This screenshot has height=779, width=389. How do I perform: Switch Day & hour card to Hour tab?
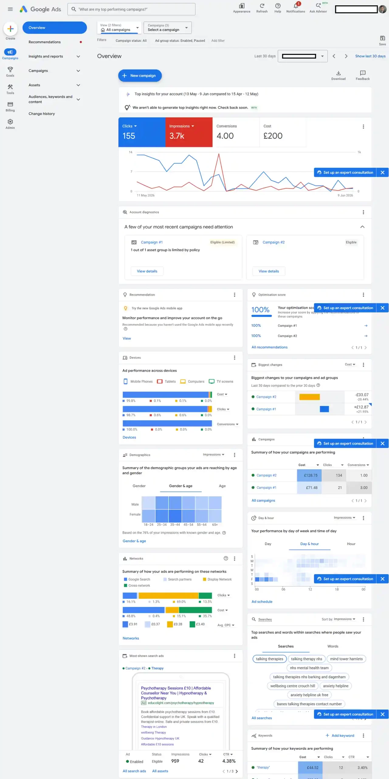[351, 543]
